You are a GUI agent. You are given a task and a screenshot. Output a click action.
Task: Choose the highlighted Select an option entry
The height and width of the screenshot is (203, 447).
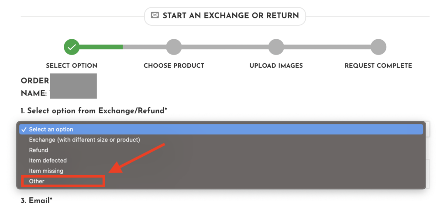point(51,129)
